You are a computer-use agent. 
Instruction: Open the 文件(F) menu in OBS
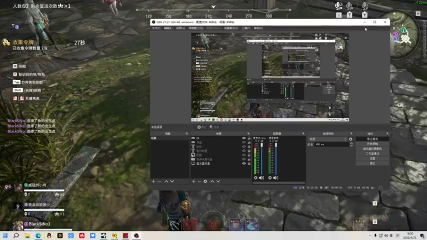coord(156,28)
